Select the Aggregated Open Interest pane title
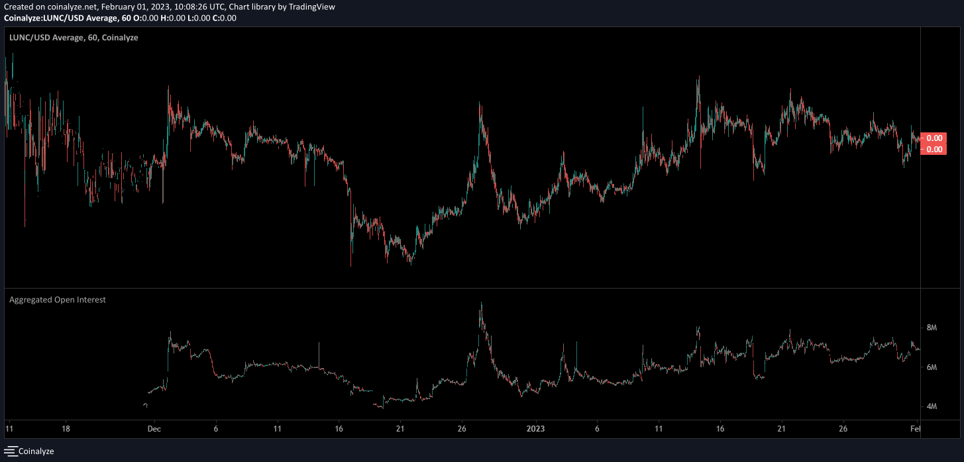This screenshot has height=462, width=964. point(58,300)
